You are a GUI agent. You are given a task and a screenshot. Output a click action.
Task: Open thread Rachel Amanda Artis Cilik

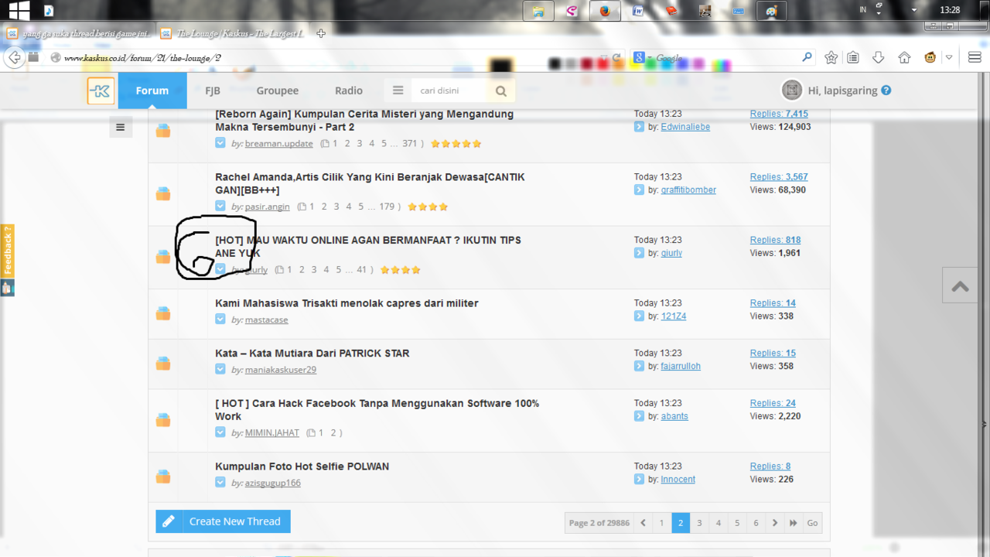370,183
